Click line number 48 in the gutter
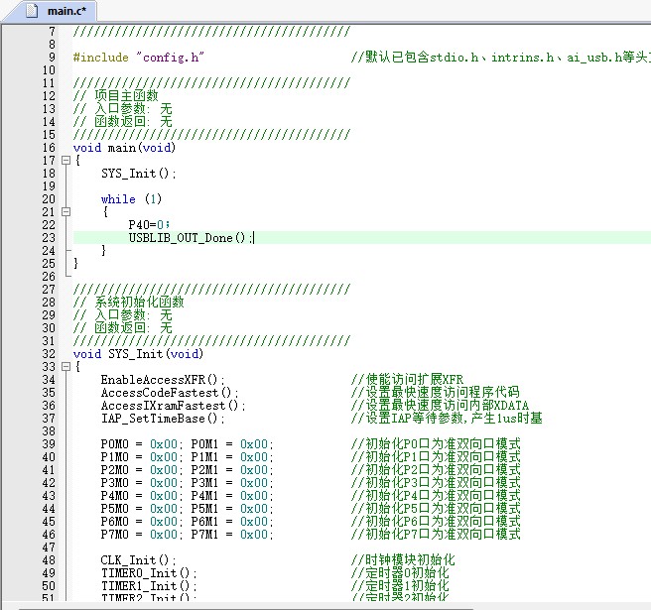 pyautogui.click(x=49, y=560)
